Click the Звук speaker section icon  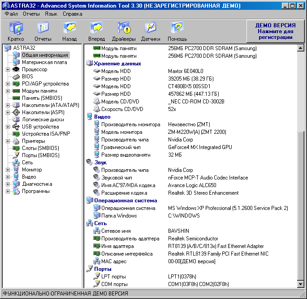click(x=90, y=162)
